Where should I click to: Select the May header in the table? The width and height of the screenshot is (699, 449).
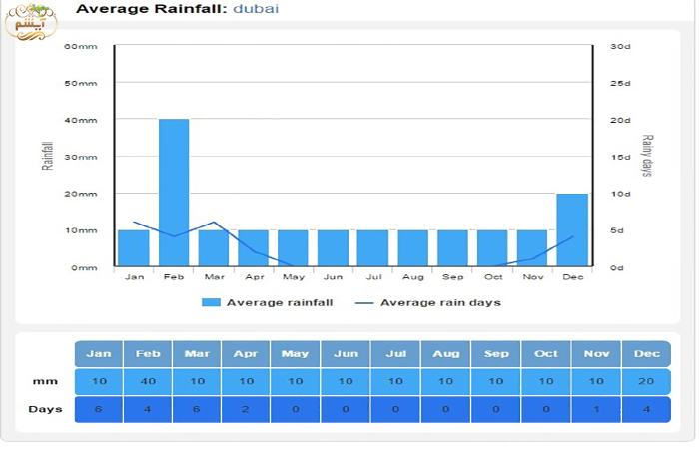296,354
